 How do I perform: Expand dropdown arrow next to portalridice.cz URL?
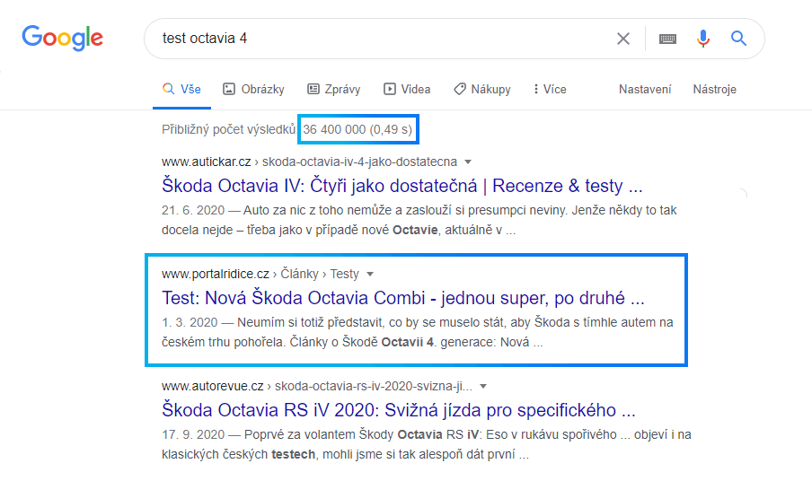click(x=370, y=274)
